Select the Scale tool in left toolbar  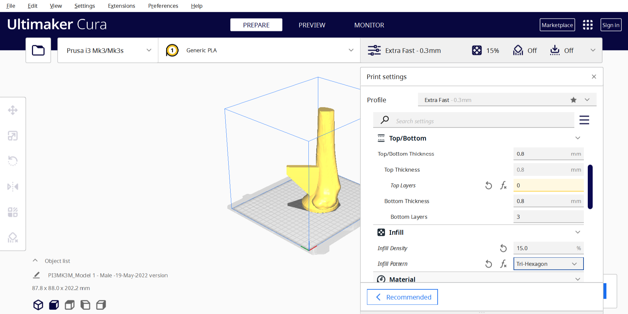click(13, 135)
